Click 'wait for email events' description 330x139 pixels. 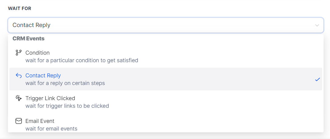click(51, 129)
